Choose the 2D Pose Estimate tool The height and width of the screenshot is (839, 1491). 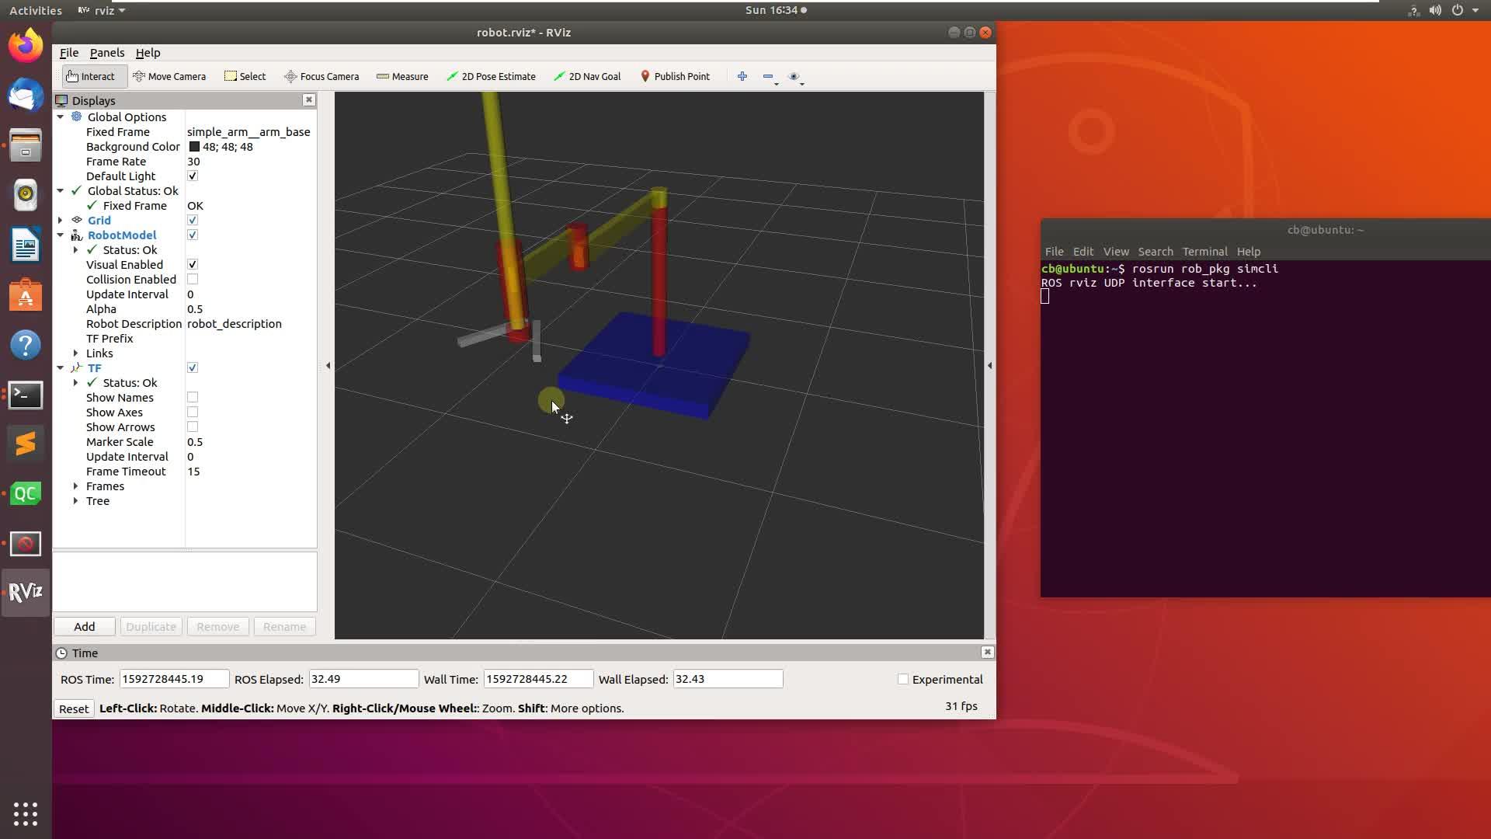pyautogui.click(x=491, y=76)
